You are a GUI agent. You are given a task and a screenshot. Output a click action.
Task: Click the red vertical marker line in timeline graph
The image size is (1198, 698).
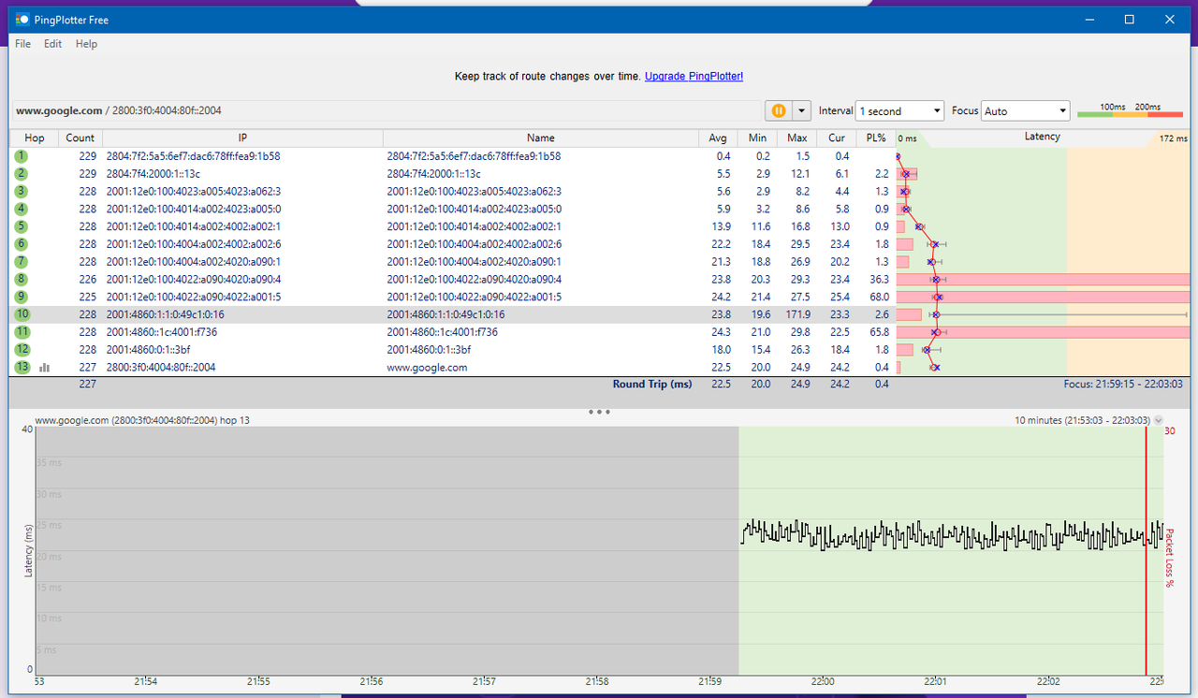(x=1146, y=550)
